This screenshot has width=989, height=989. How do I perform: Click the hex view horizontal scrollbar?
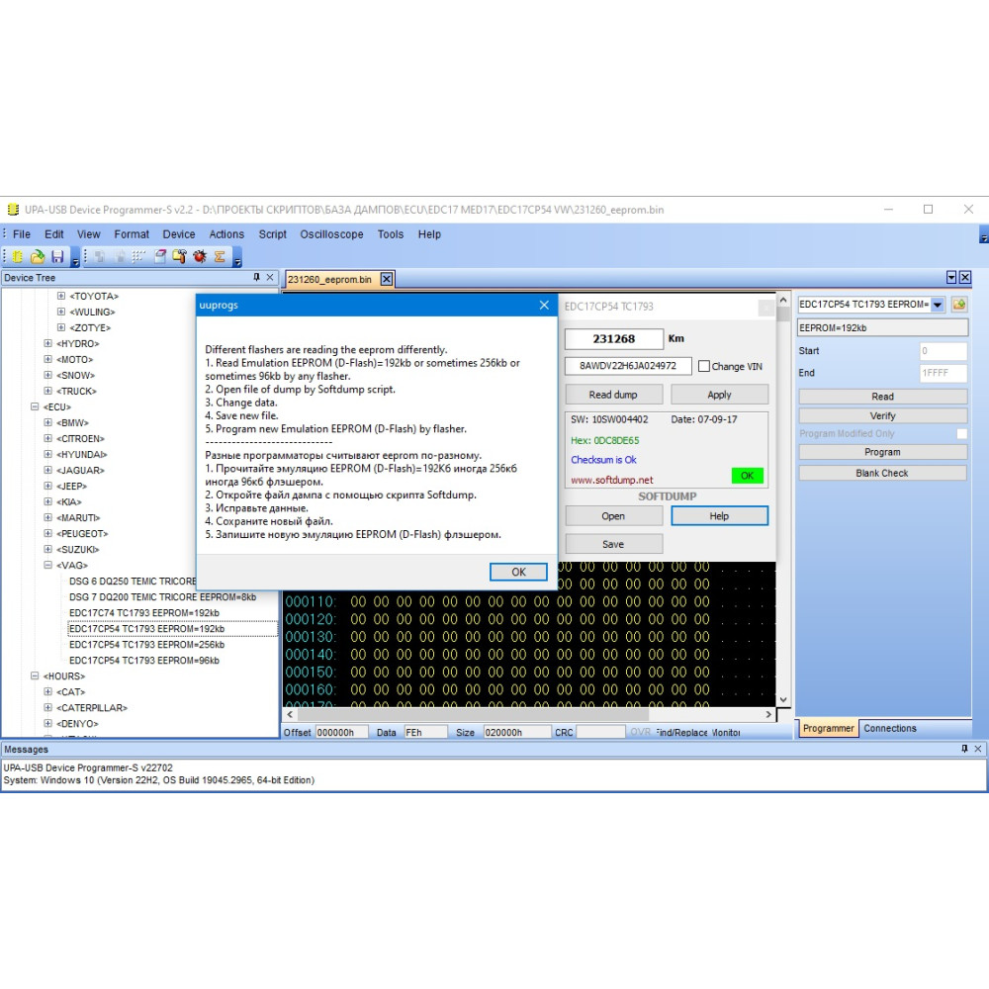point(473,715)
